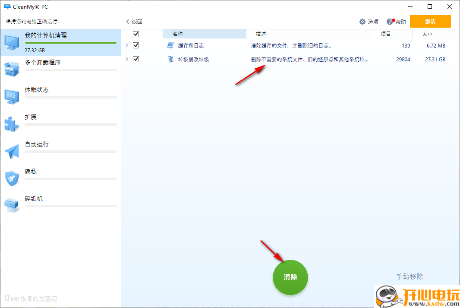This screenshot has width=460, height=308.
Task: Open 扩展 by clicking the puzzle icon
Action: 11,123
